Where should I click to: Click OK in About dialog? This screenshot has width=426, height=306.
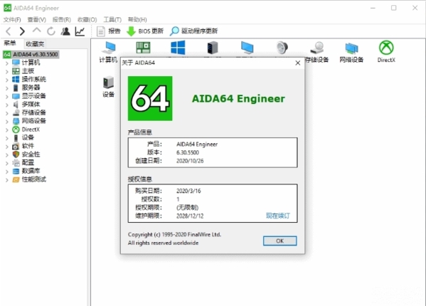[279, 241]
